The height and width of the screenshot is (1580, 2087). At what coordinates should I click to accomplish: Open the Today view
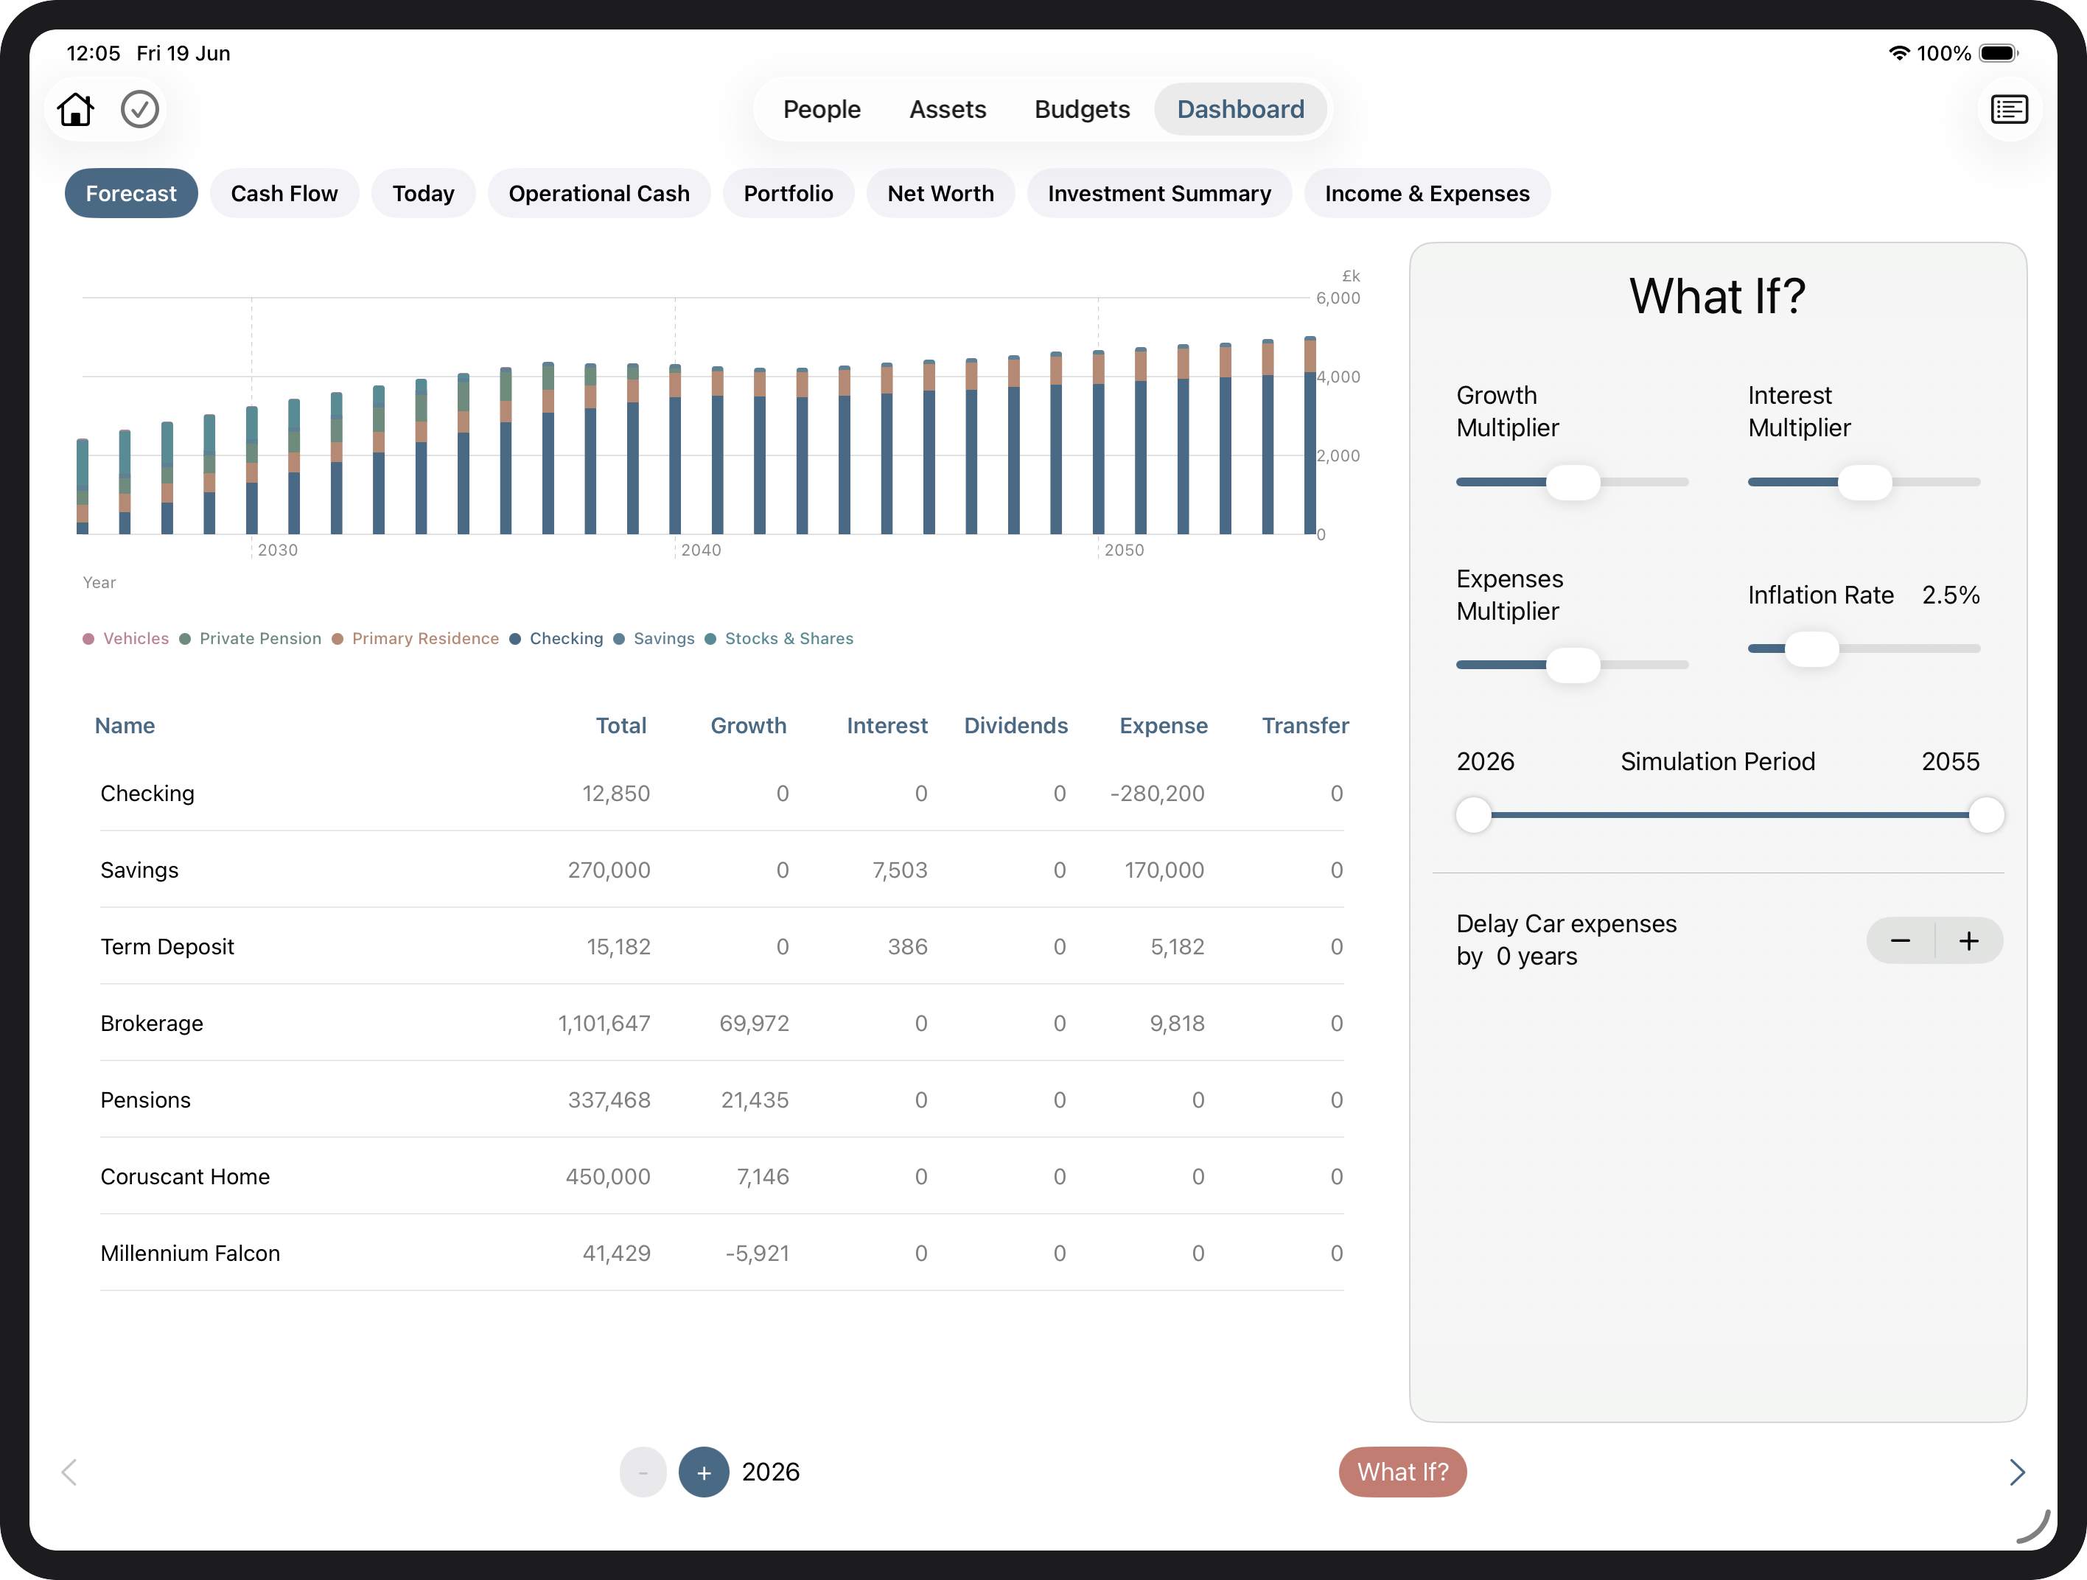(x=424, y=193)
